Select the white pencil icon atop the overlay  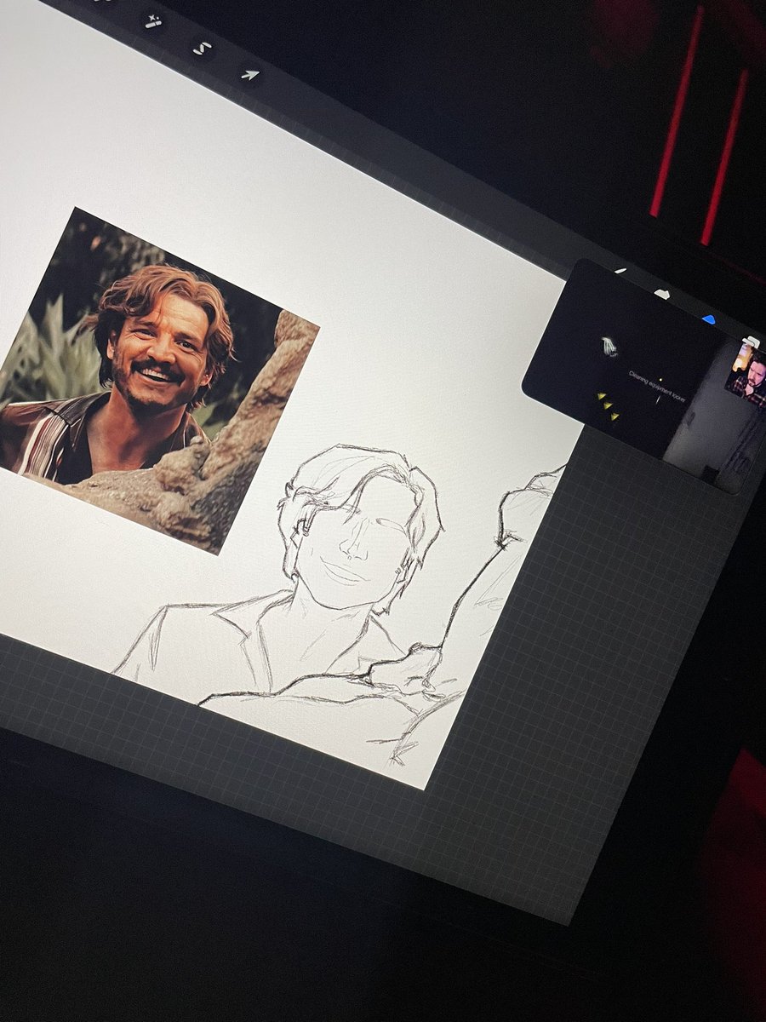point(619,270)
